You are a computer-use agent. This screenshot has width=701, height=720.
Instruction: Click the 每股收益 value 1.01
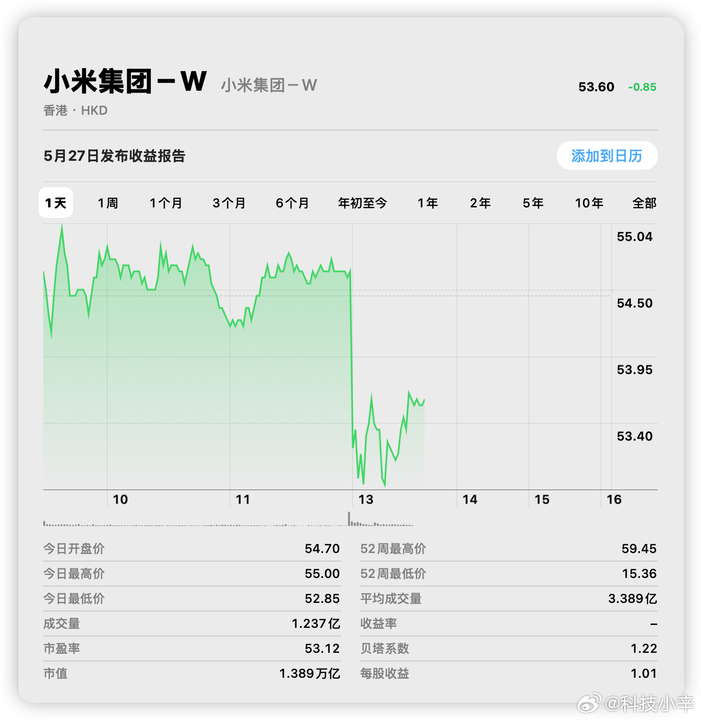(x=644, y=673)
